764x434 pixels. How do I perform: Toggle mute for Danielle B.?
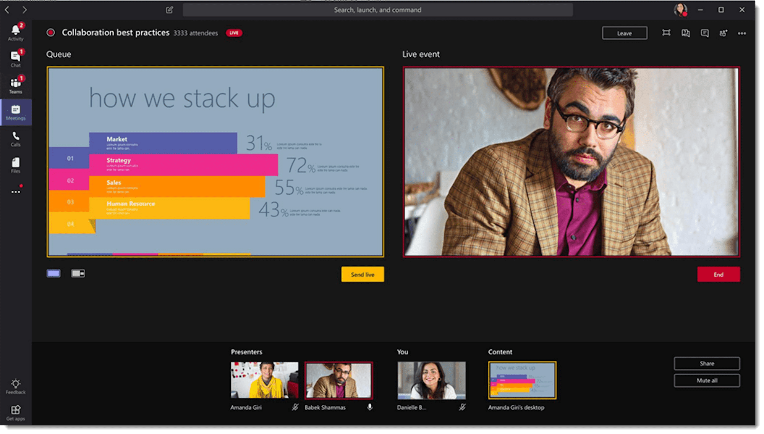click(464, 407)
